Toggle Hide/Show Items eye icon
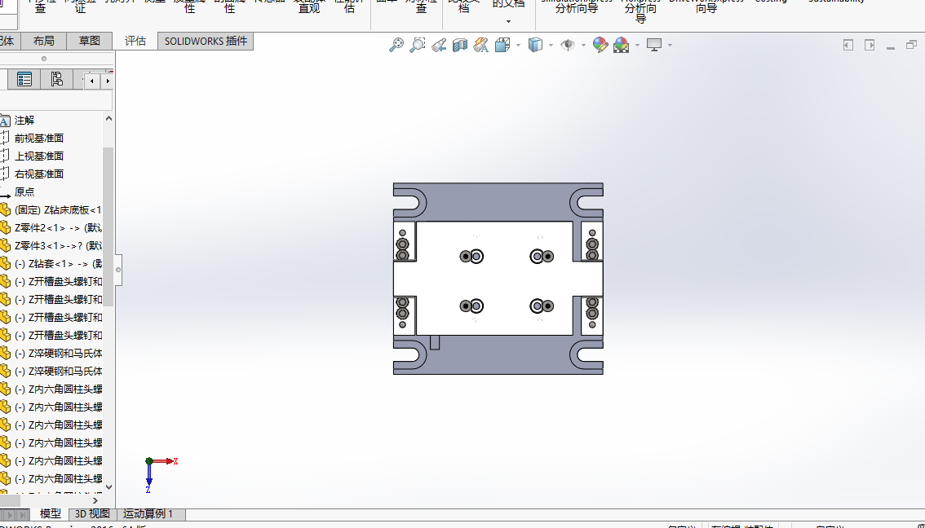925x528 pixels. pyautogui.click(x=568, y=45)
